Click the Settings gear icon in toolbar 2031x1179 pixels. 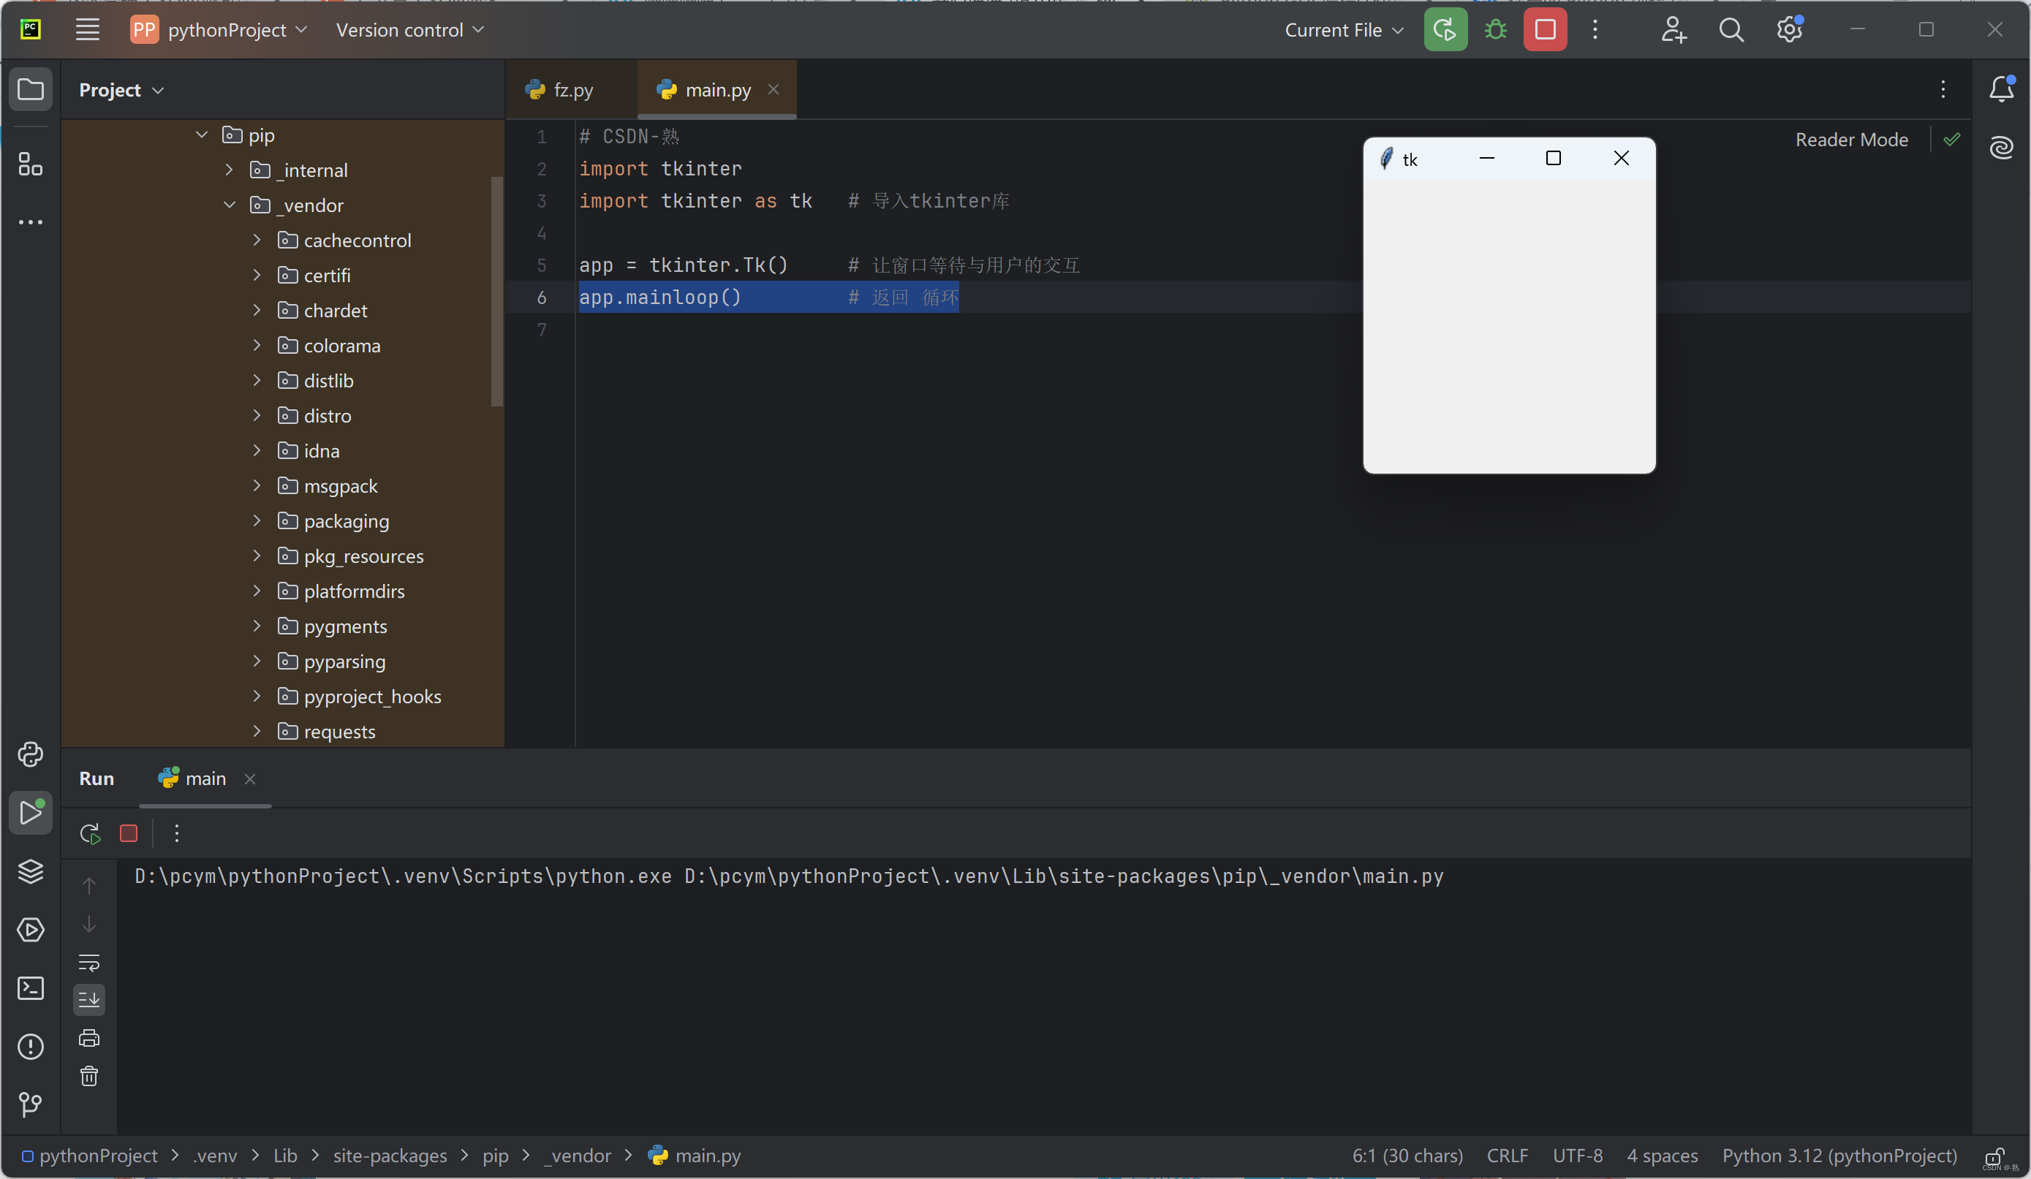[1791, 29]
